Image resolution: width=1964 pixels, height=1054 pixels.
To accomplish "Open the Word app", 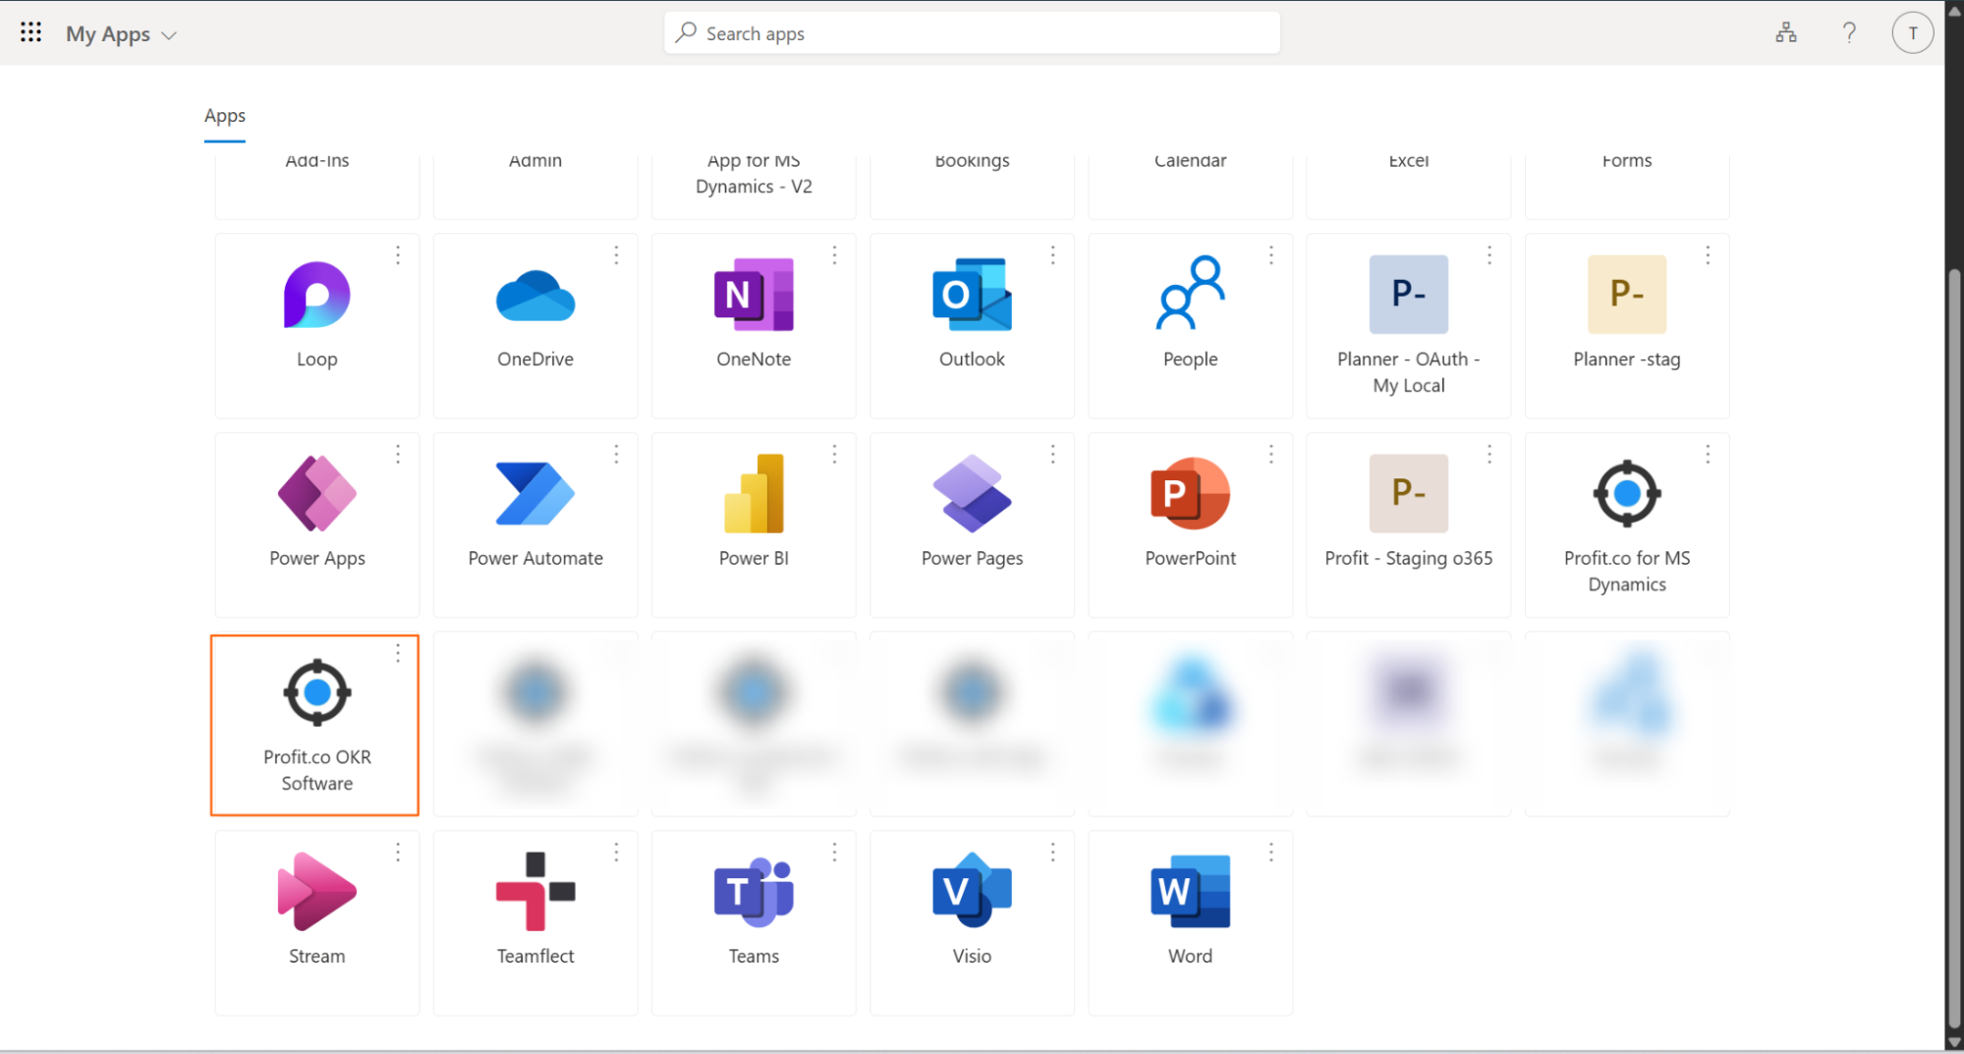I will coord(1190,922).
